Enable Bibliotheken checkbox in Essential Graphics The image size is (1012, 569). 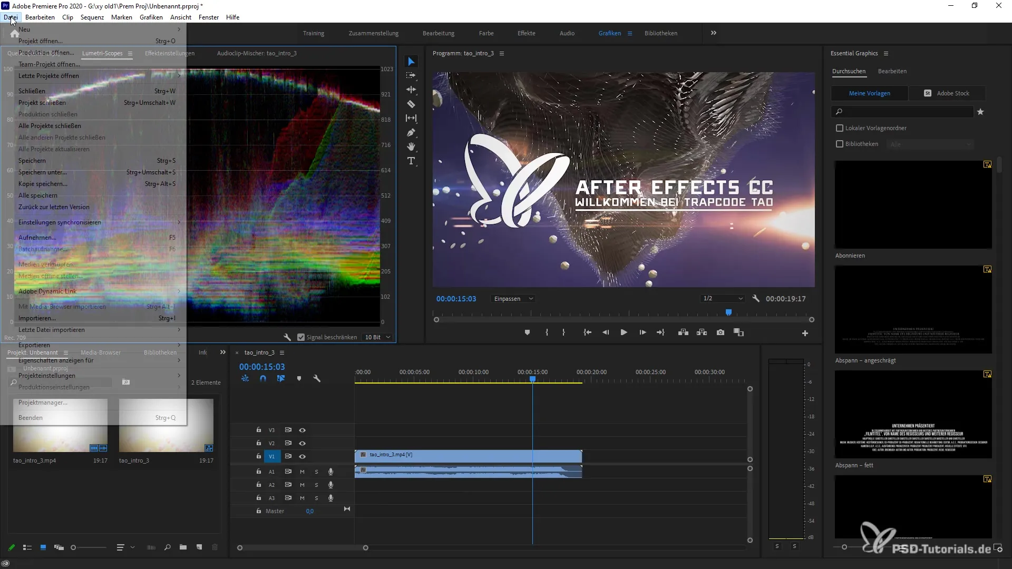[840, 144]
